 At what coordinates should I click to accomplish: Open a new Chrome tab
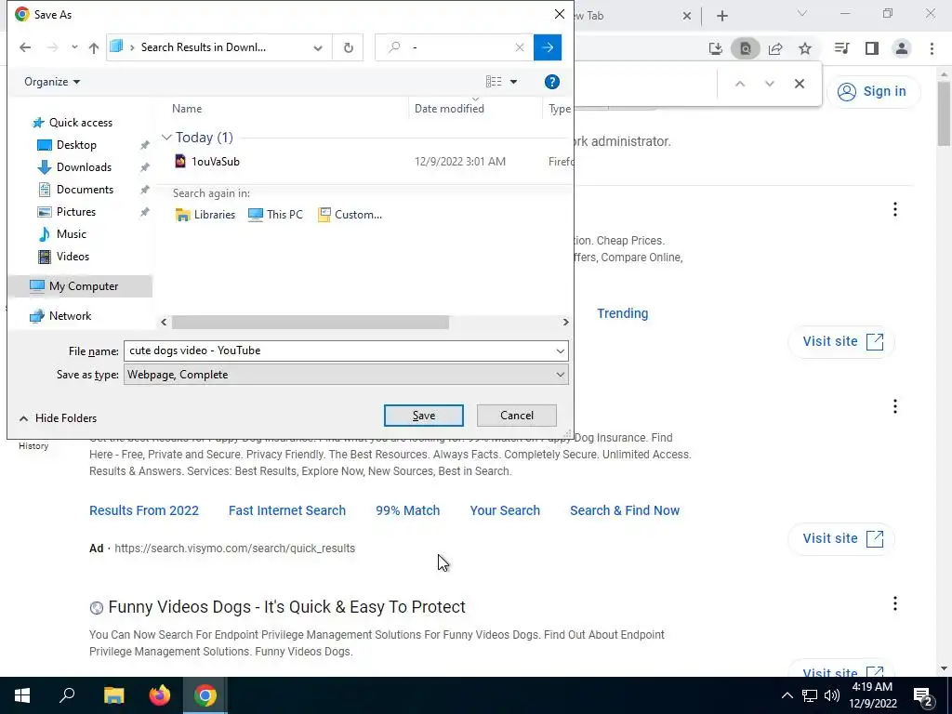[721, 16]
